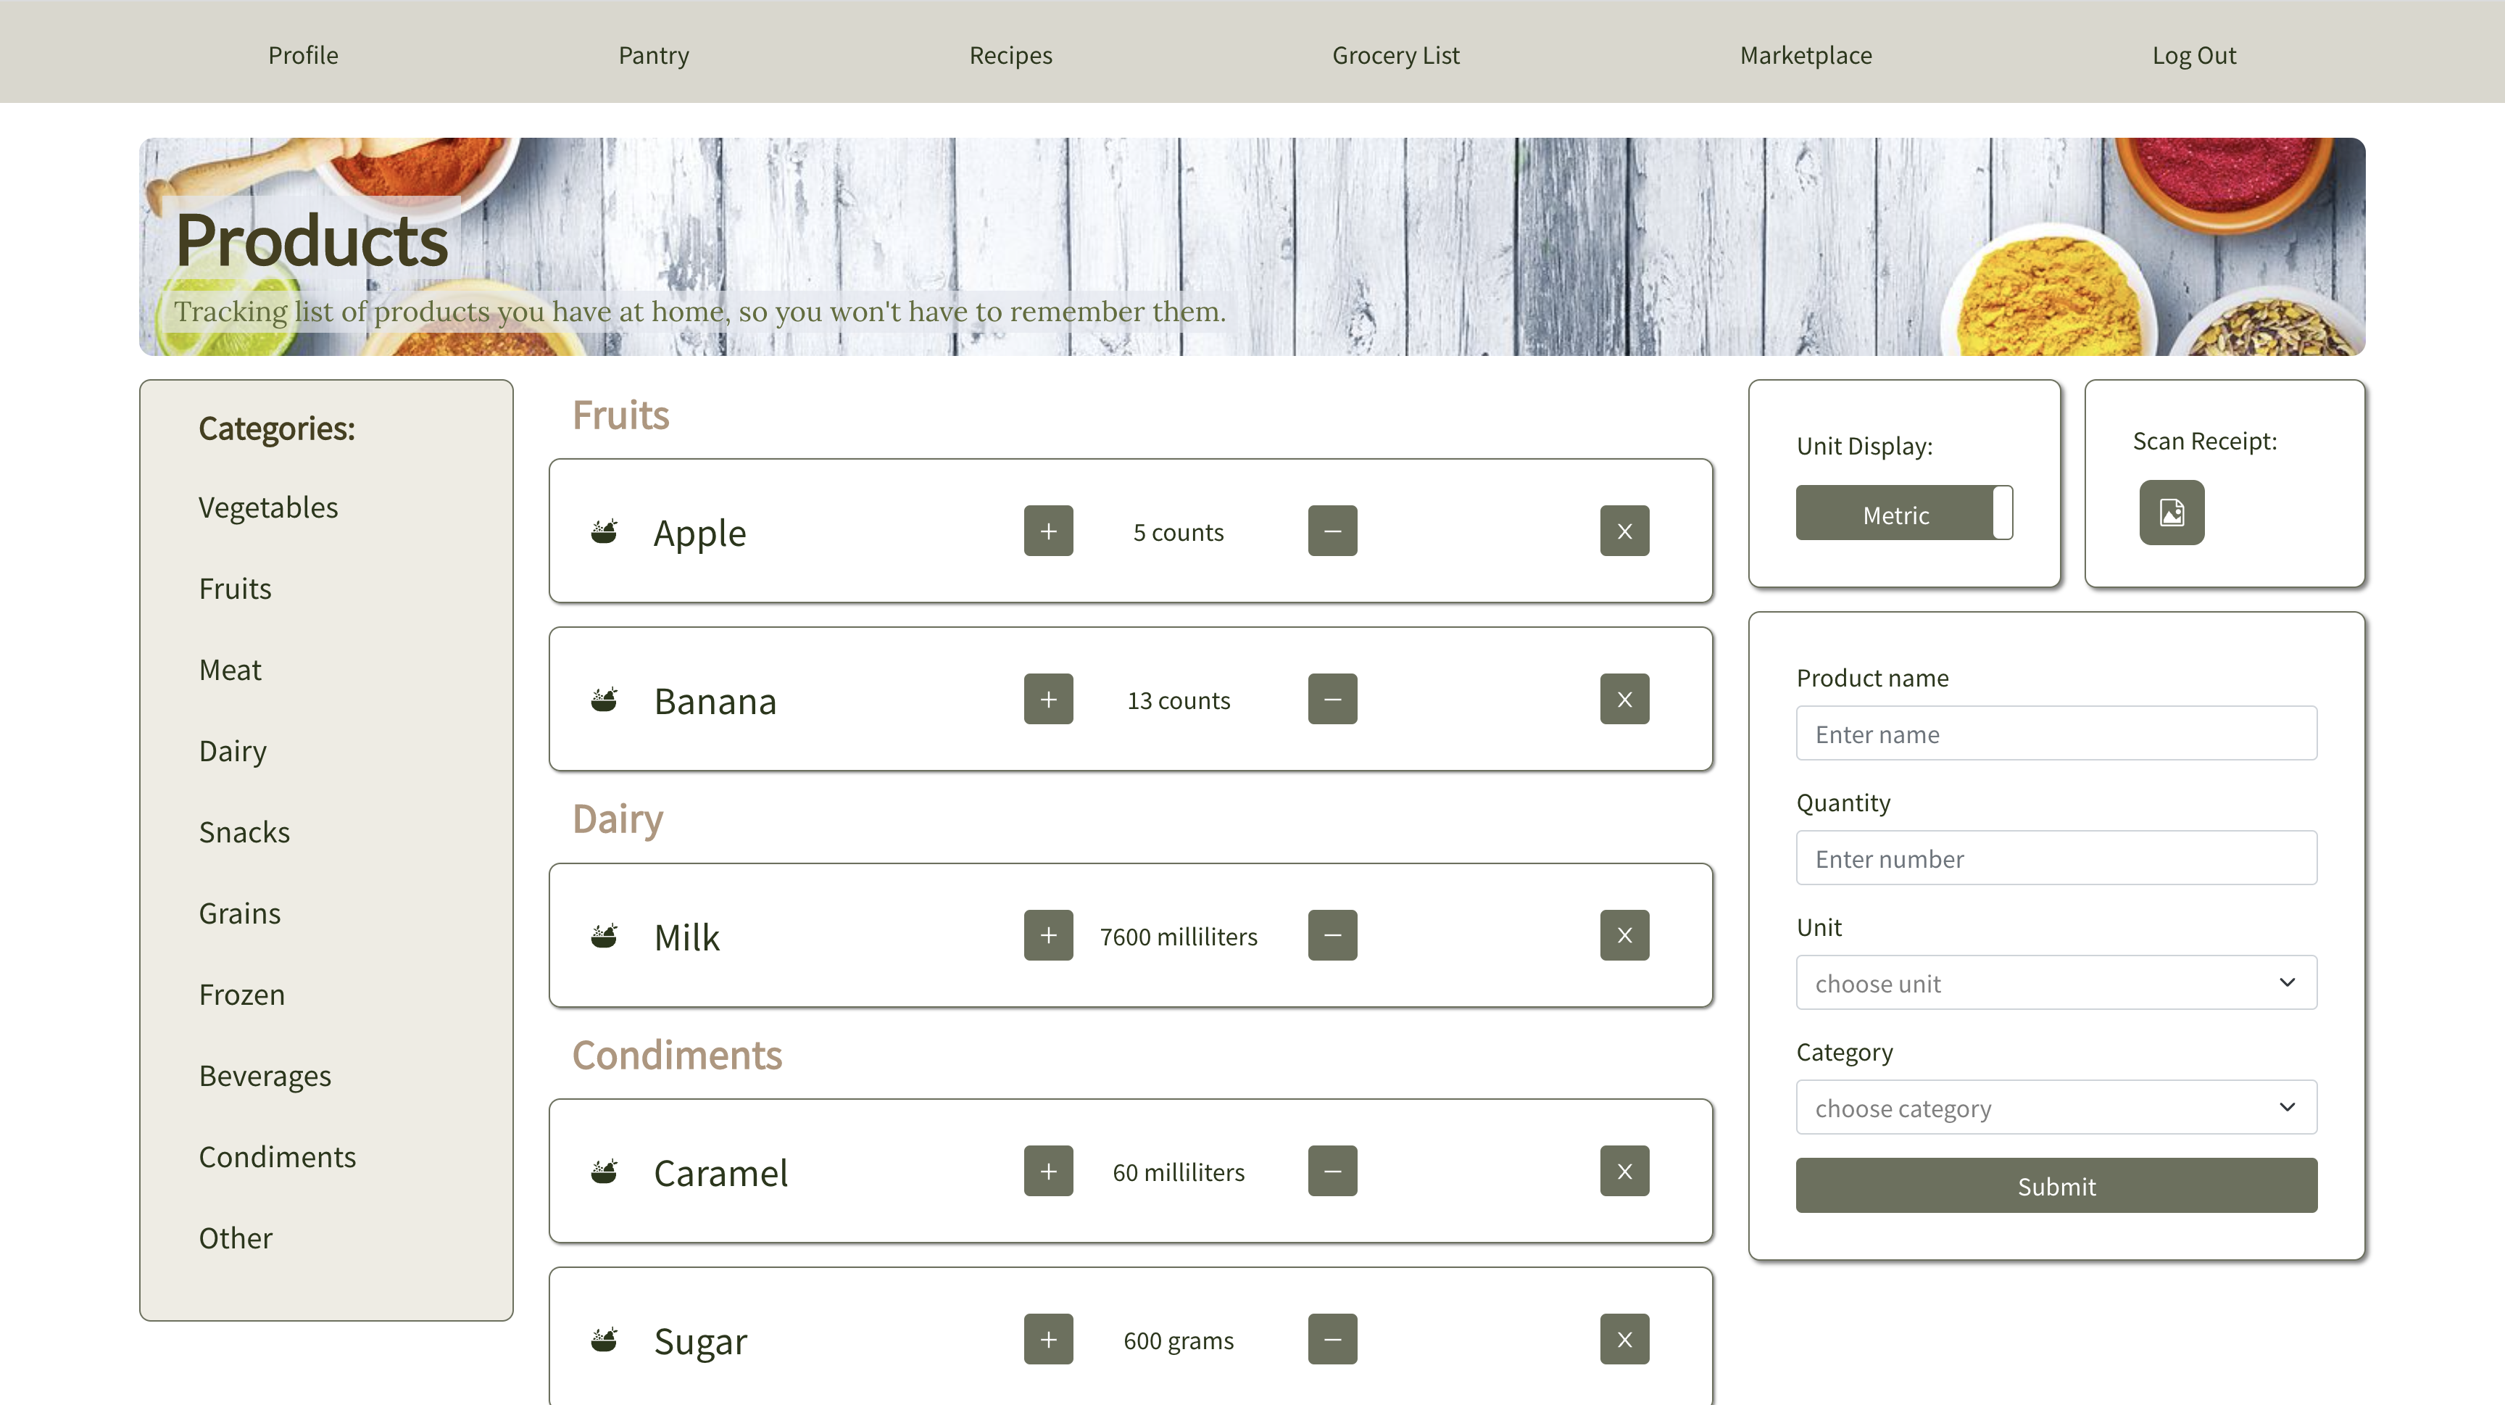Choose the Frozen category
The image size is (2505, 1405).
tap(242, 995)
